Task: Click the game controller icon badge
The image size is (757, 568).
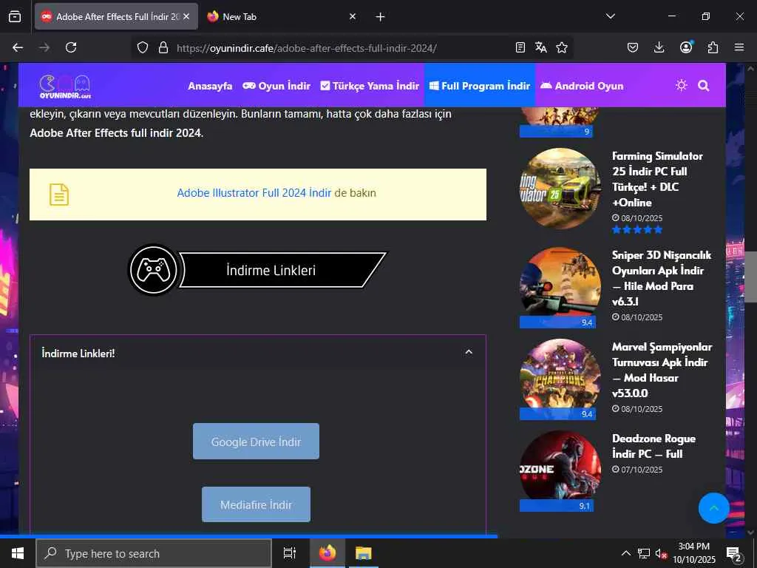Action: [x=154, y=270]
